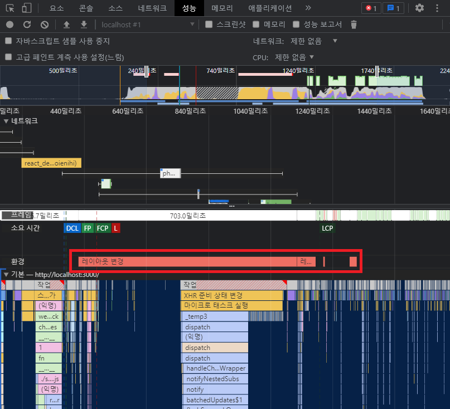Select the handleCh...Wrapper call
The image size is (450, 409).
tap(215, 368)
